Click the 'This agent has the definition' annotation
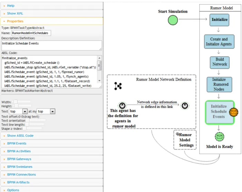 pos(123,118)
